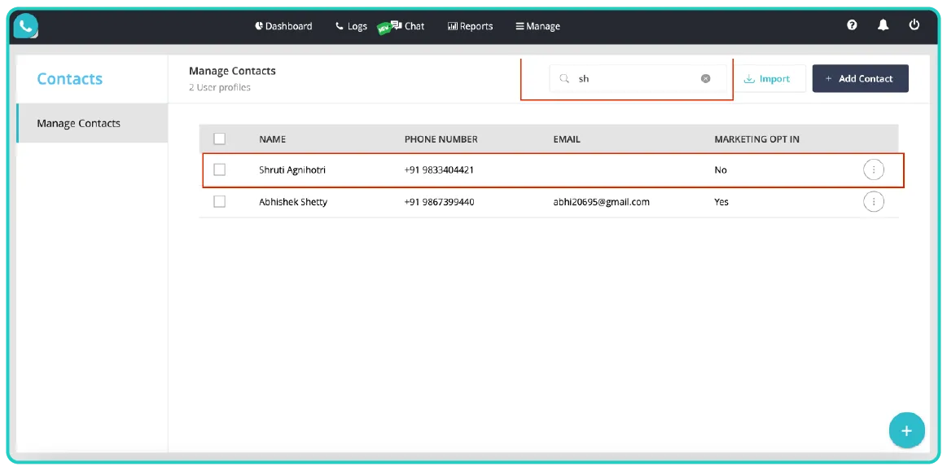Open the Reports menu

pos(470,26)
